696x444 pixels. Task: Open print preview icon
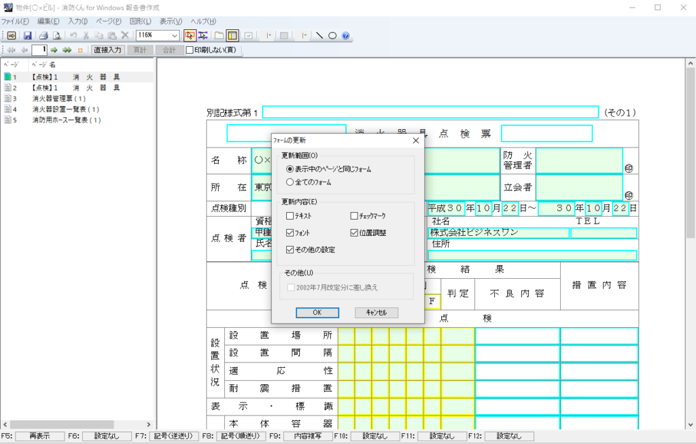[57, 35]
